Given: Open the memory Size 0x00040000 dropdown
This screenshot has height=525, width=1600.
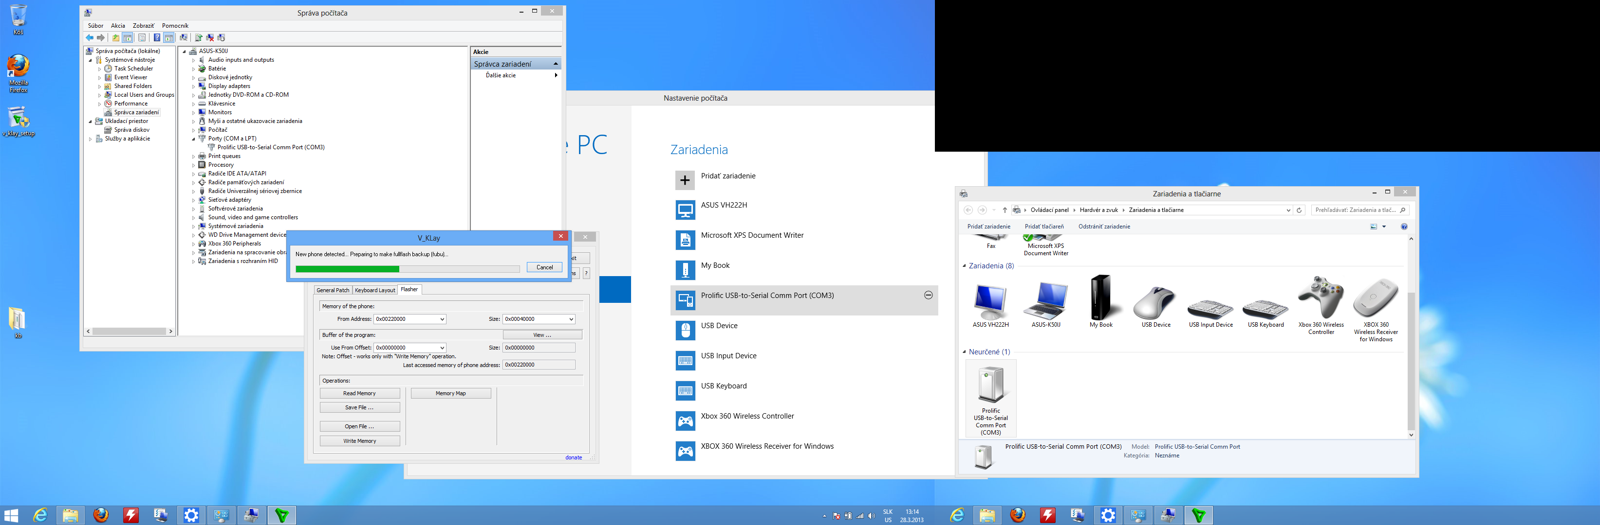Looking at the screenshot, I should click(x=571, y=319).
